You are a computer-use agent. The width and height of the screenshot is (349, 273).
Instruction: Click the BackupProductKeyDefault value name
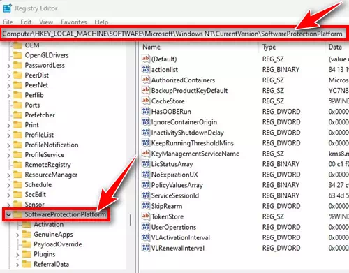(189, 90)
